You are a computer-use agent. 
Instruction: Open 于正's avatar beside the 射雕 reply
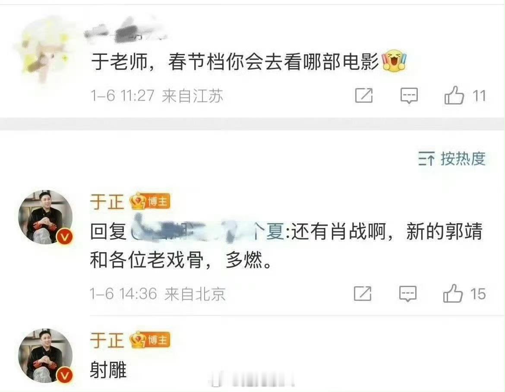pos(45,356)
